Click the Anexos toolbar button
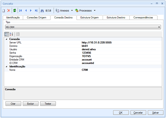The height and width of the screenshot is (118, 166). [x=62, y=11]
